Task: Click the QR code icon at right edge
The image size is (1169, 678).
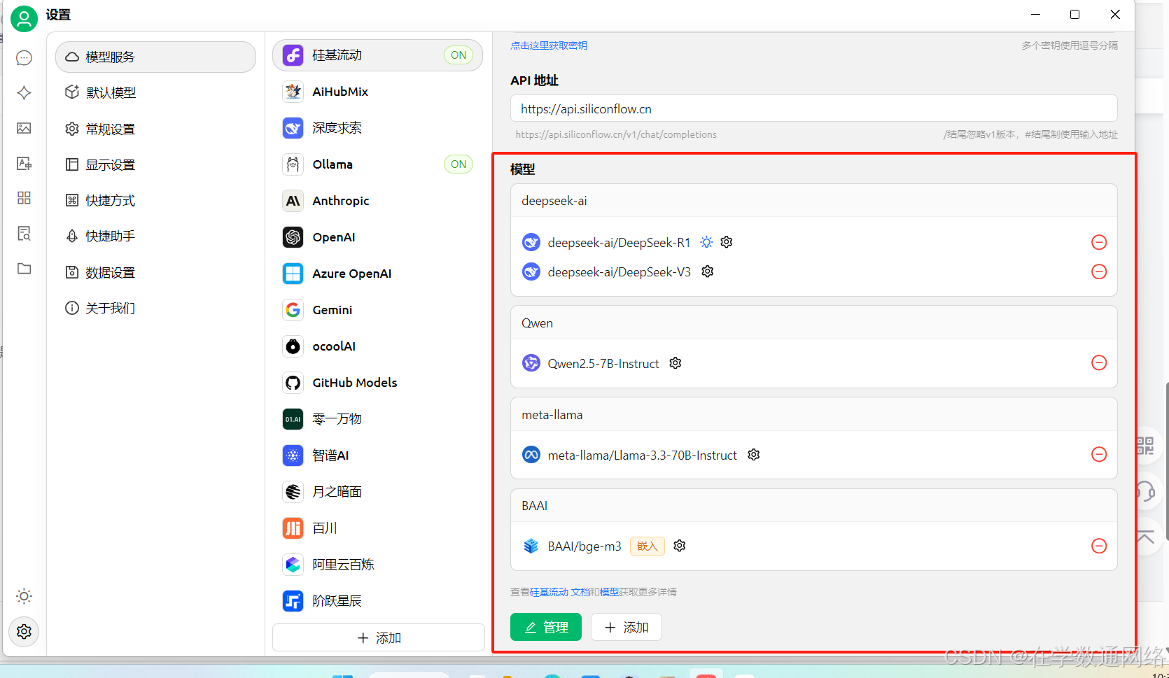Action: pyautogui.click(x=1145, y=446)
